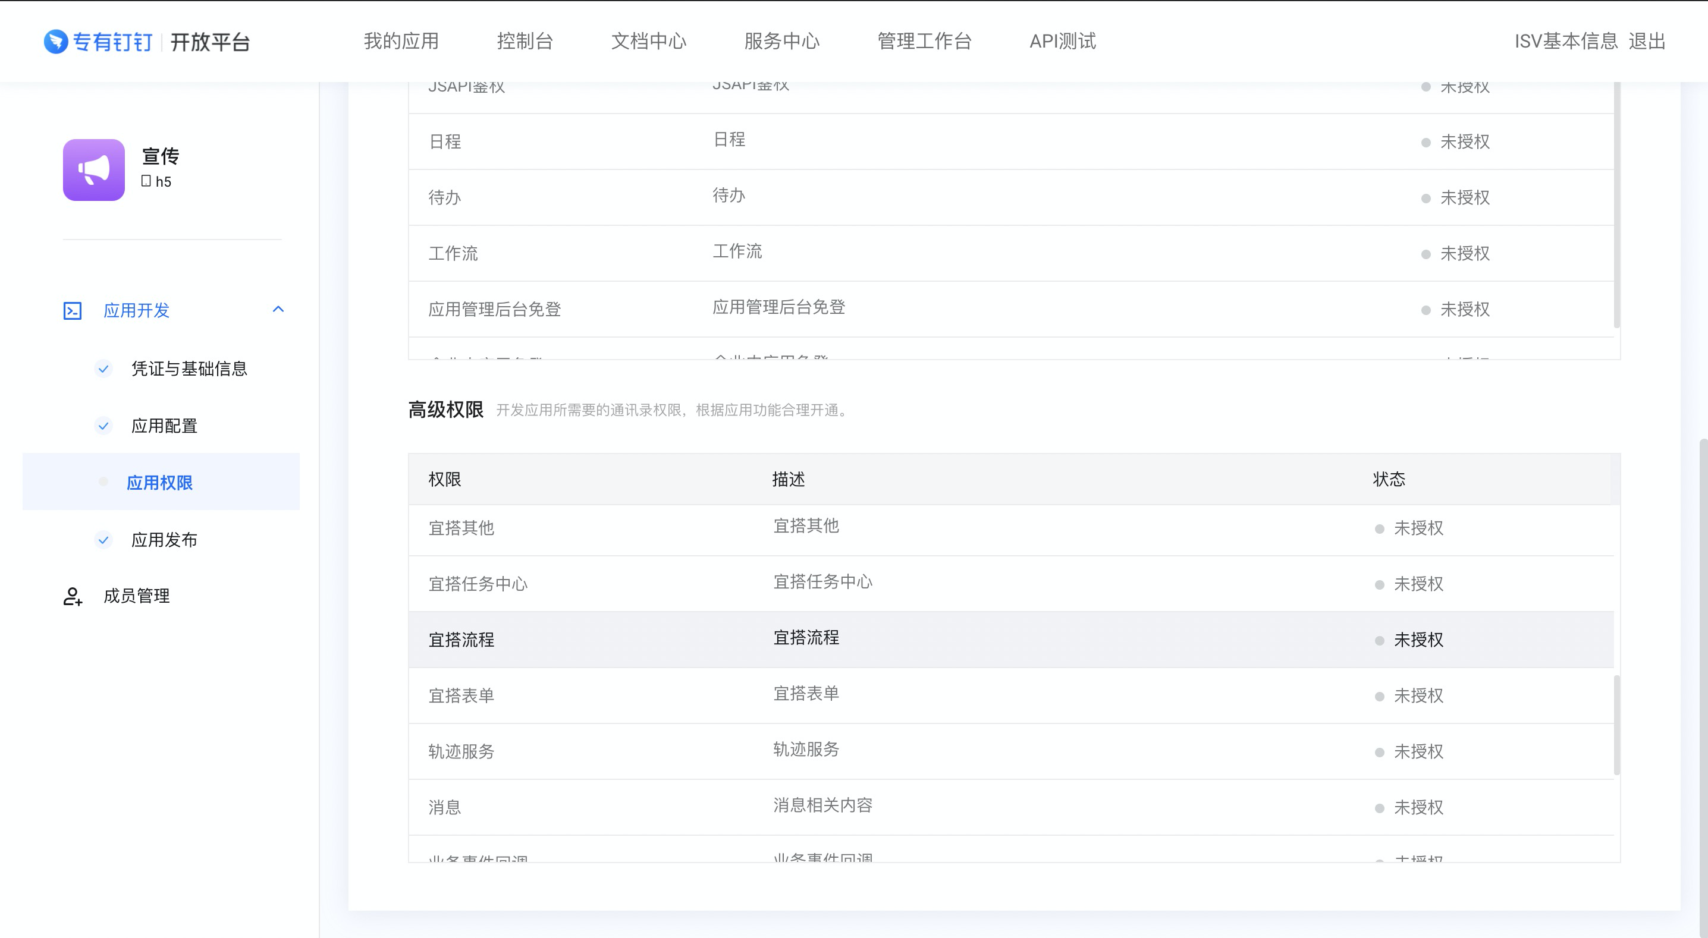
Task: Click the DingTalk logo icon
Action: point(56,41)
